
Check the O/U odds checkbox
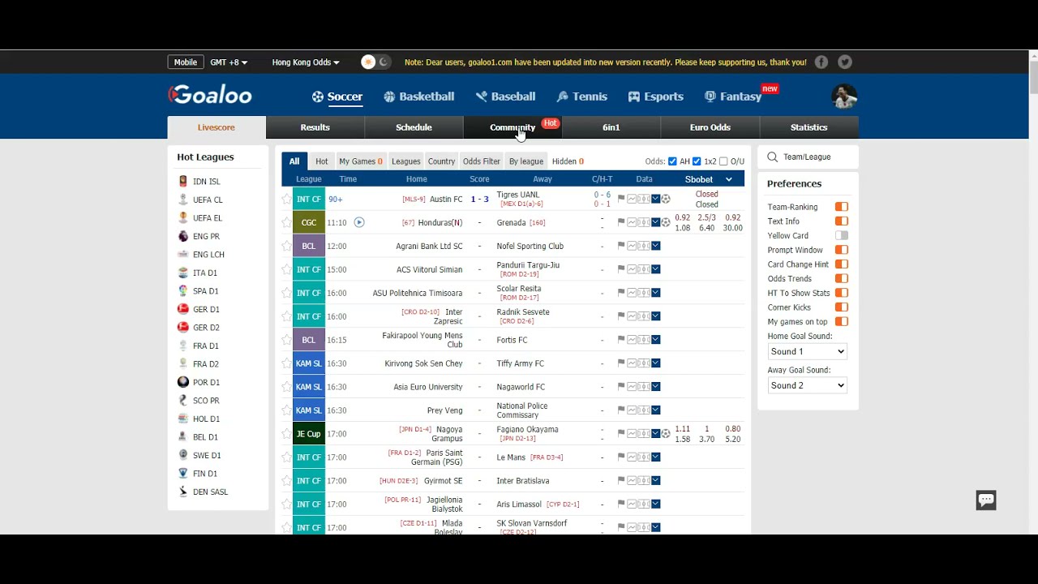723,161
